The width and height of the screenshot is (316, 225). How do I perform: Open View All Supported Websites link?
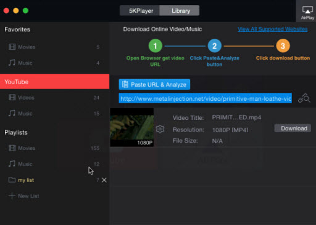(273, 29)
